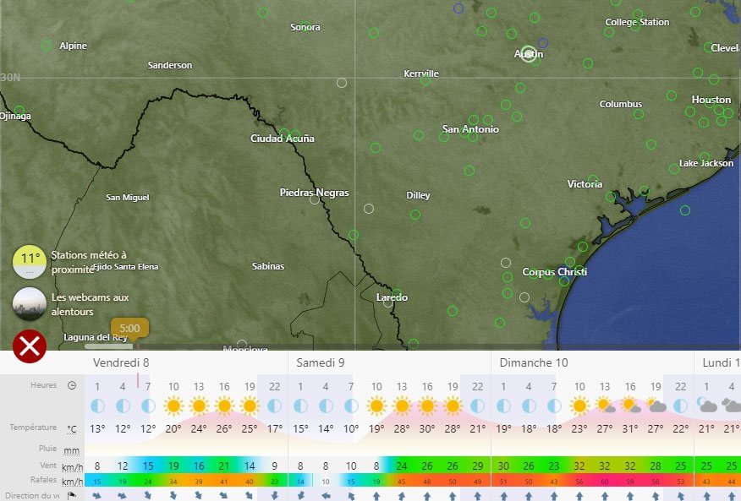The image size is (741, 501).
Task: Click the San Antonio city label
Action: pyautogui.click(x=470, y=129)
